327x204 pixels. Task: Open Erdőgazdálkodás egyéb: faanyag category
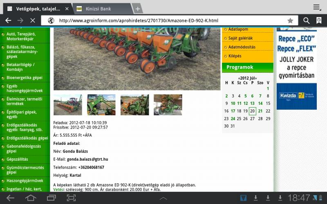pos(25,127)
